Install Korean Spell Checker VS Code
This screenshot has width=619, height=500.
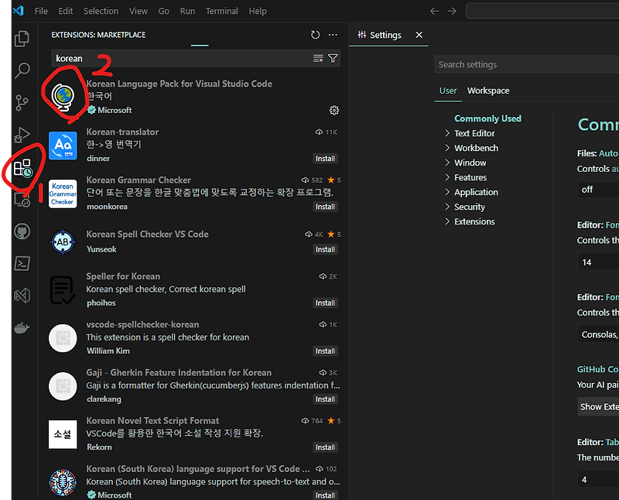[325, 249]
